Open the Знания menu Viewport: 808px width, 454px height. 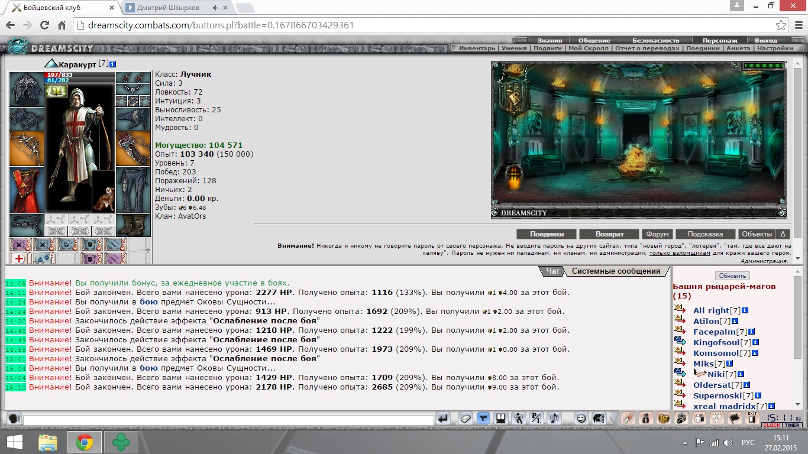tap(550, 41)
